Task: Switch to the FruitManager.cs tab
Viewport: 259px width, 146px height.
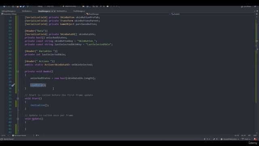Action: point(79,11)
